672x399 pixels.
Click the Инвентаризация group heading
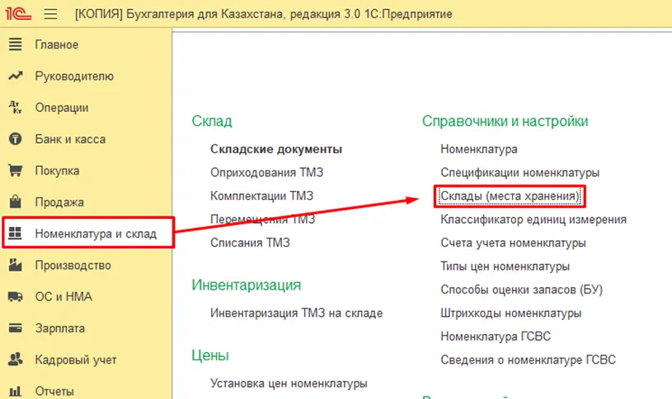(247, 285)
